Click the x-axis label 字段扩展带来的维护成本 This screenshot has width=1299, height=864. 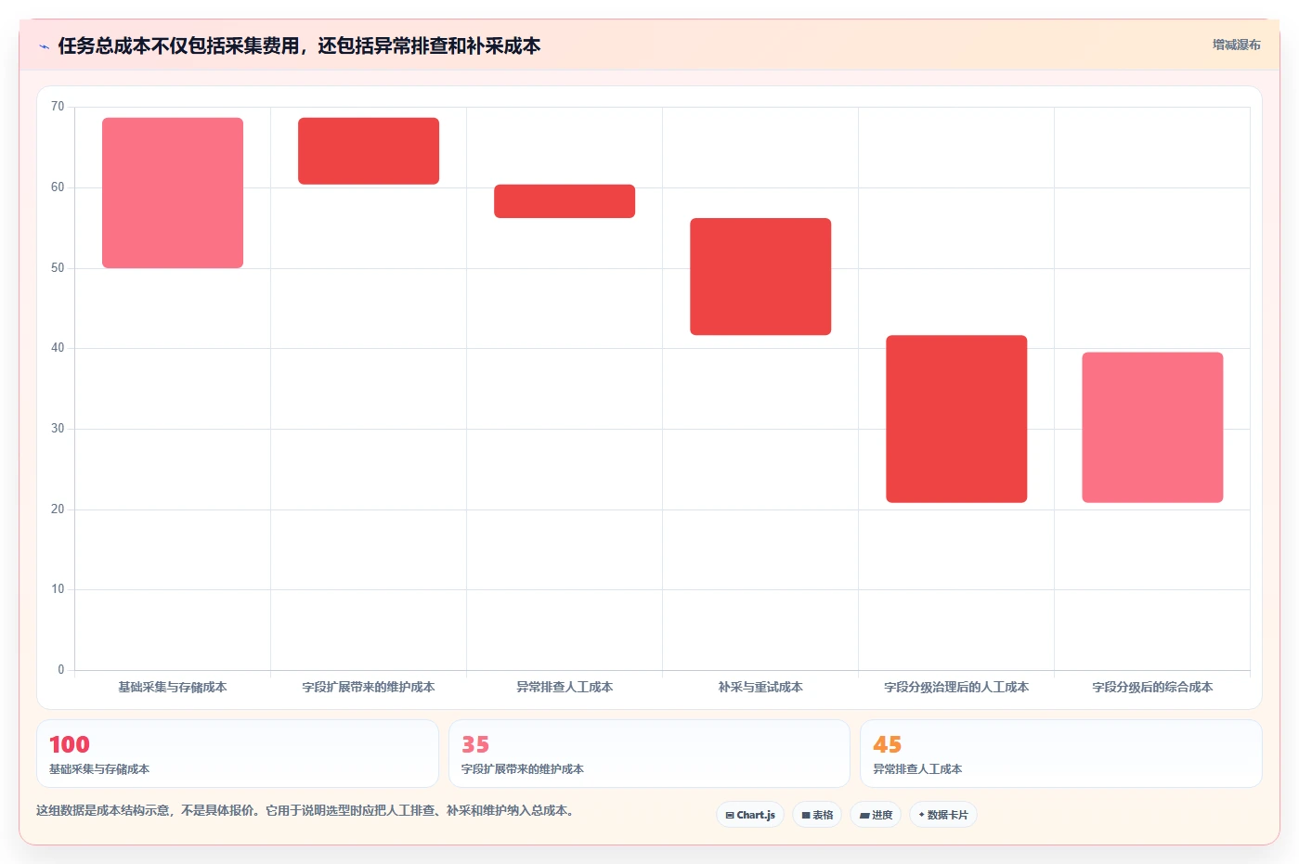coord(369,688)
